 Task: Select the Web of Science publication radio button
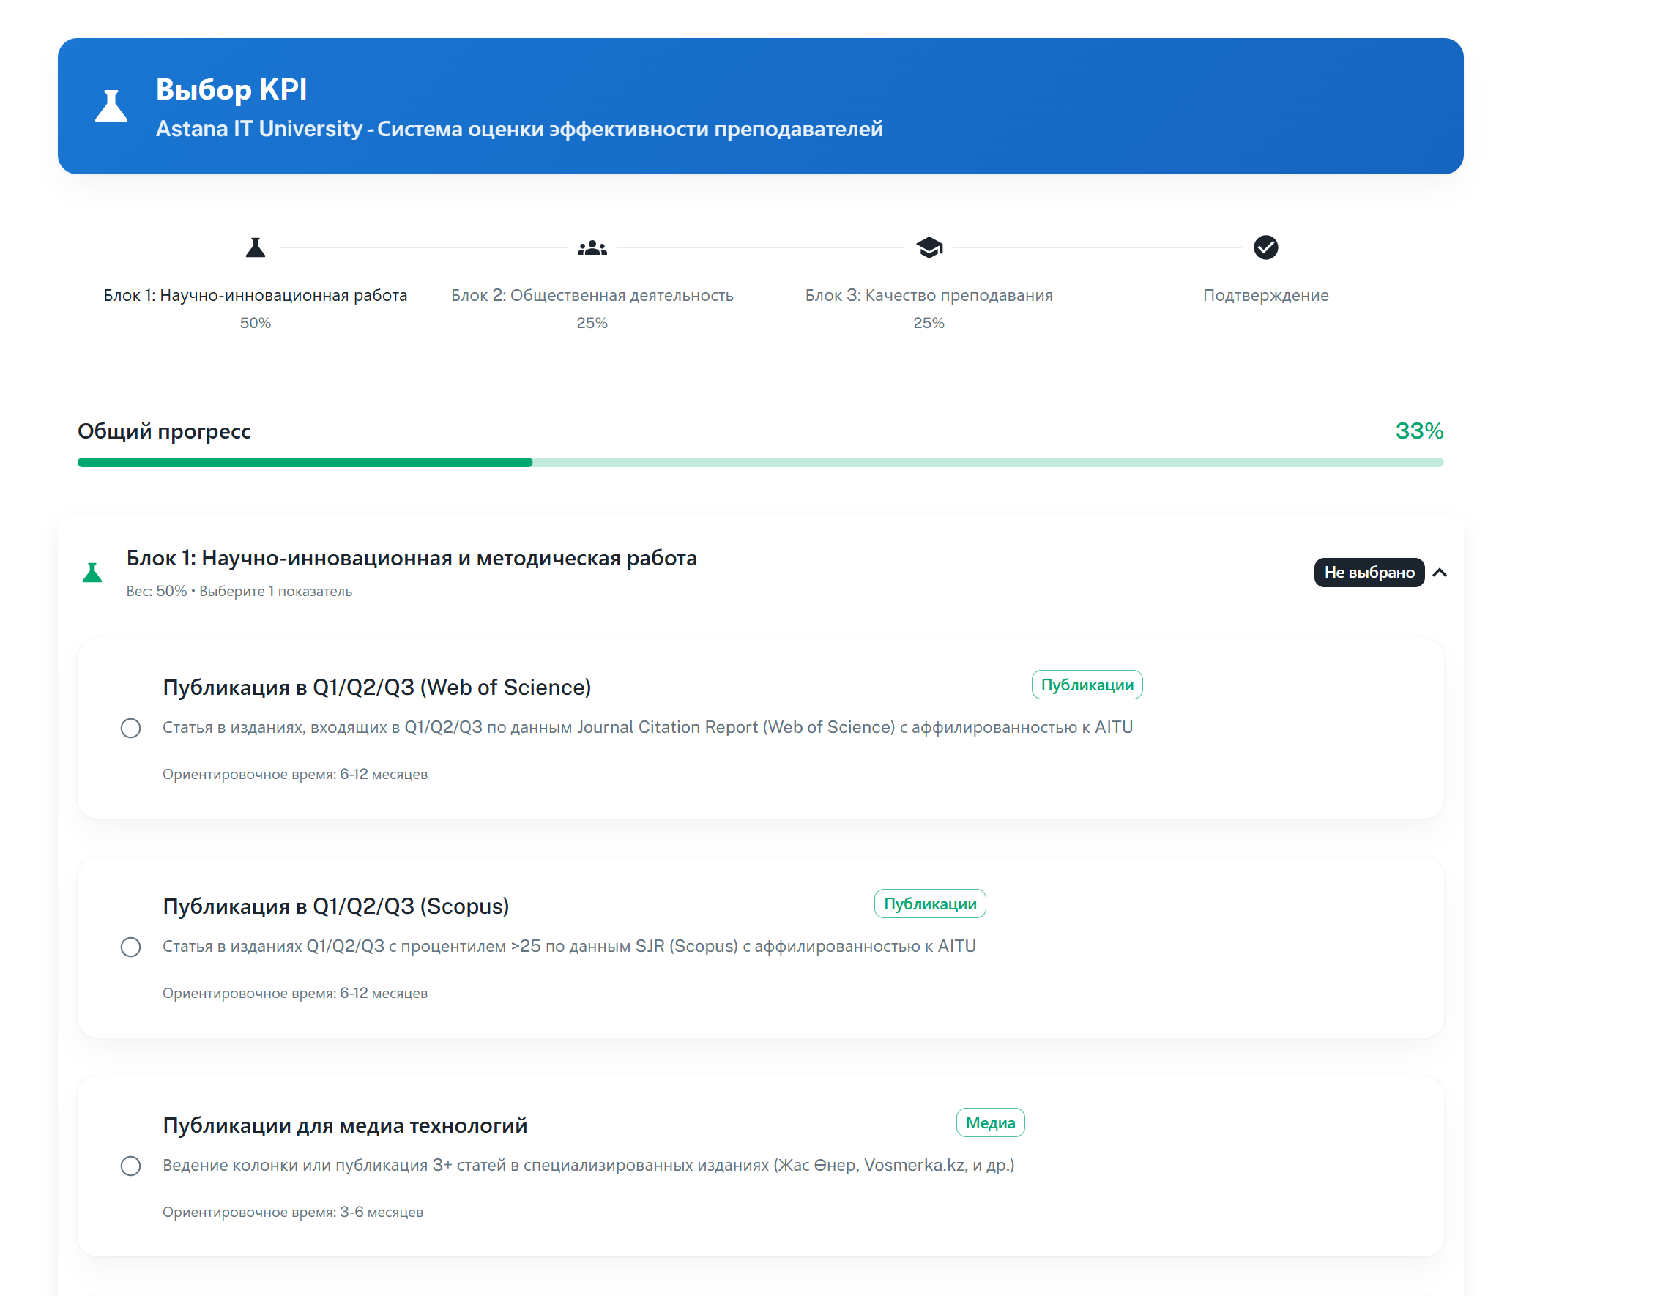click(x=131, y=728)
